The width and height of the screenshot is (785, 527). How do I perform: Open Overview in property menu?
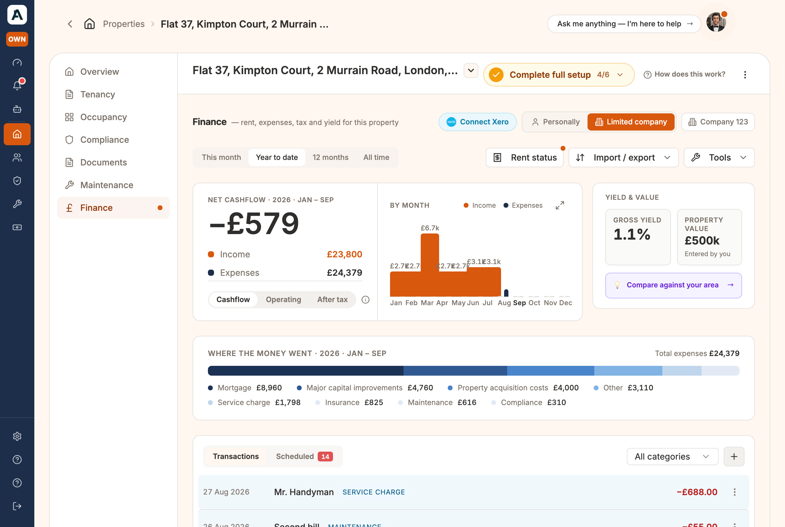(113, 72)
